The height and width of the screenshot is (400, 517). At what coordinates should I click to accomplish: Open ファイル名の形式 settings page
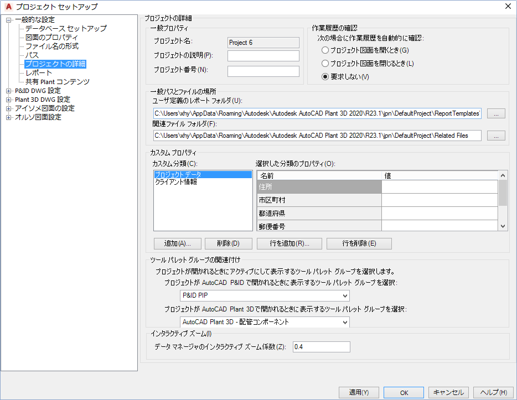[52, 46]
